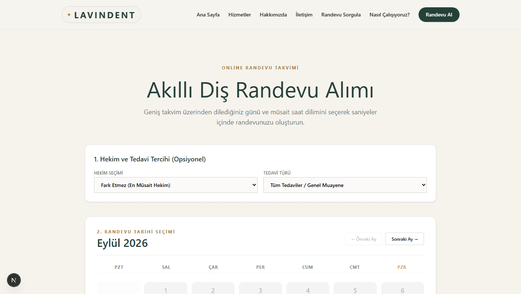Choose day 6 on the calendar
Image resolution: width=521 pixels, height=294 pixels.
tap(402, 288)
